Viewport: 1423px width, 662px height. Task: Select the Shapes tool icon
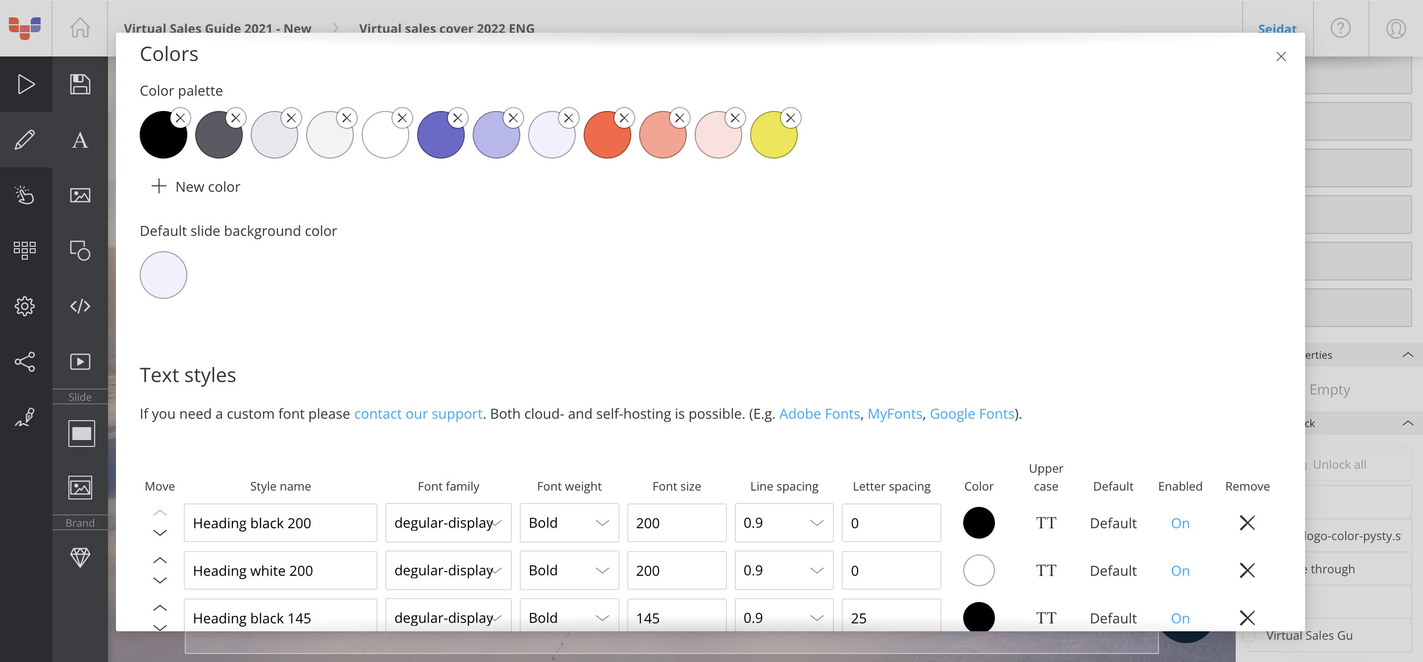click(x=80, y=250)
